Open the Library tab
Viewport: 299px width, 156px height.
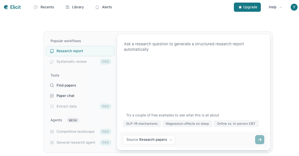(75, 7)
